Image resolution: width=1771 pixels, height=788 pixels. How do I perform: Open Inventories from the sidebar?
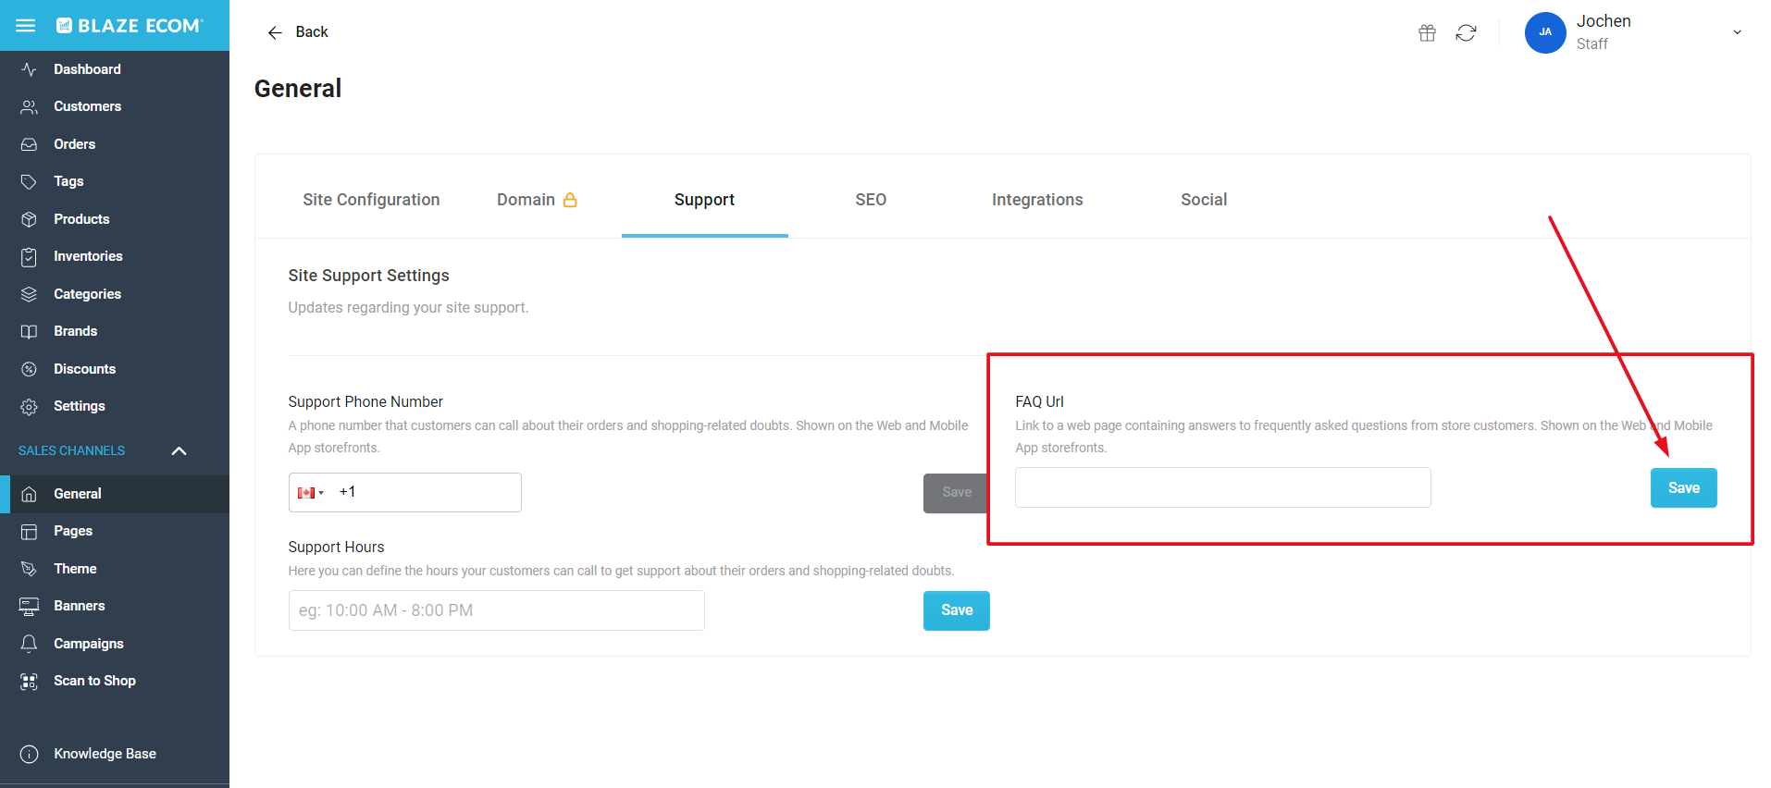88,256
